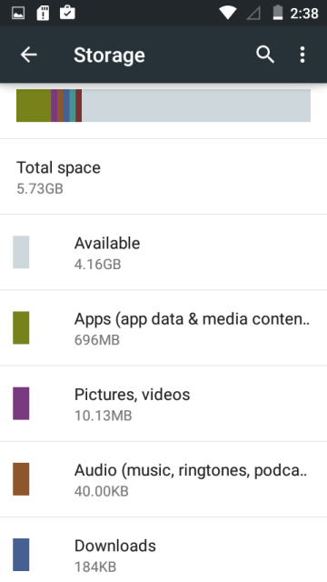
Task: Tap the blue Downloads color swatch
Action: point(21,555)
